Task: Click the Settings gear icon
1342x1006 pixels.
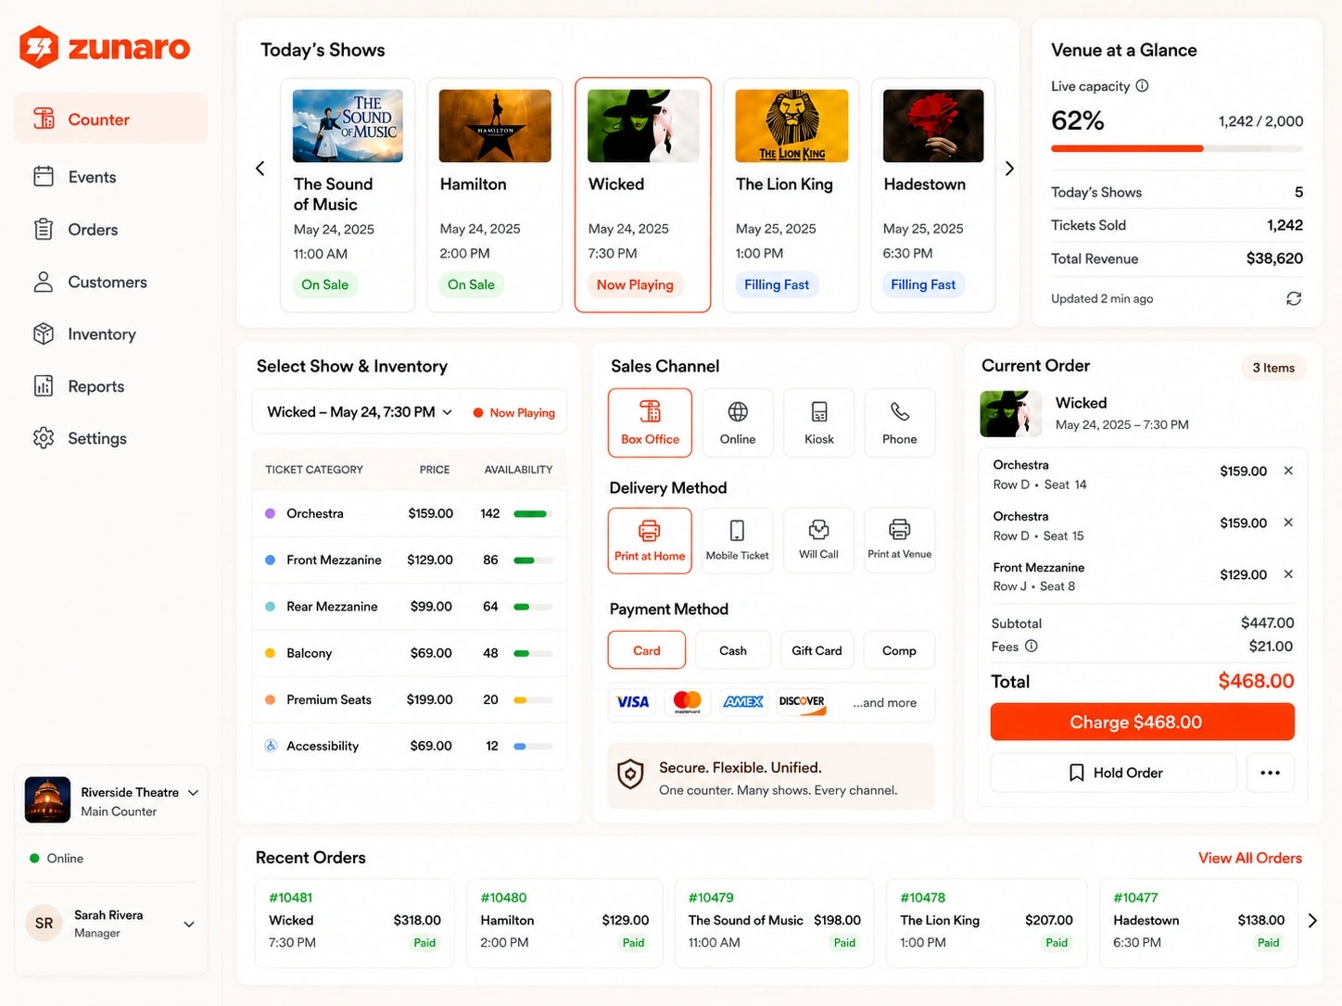Action: [44, 437]
